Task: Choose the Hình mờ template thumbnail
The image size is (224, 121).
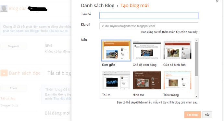Action: tap(147, 80)
